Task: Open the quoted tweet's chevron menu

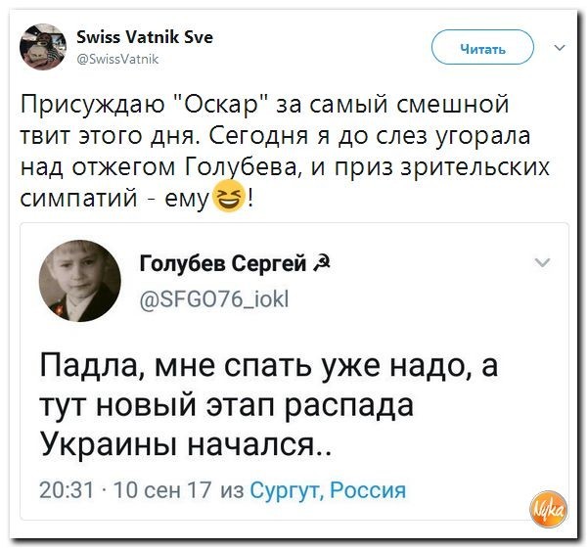Action: tap(543, 262)
